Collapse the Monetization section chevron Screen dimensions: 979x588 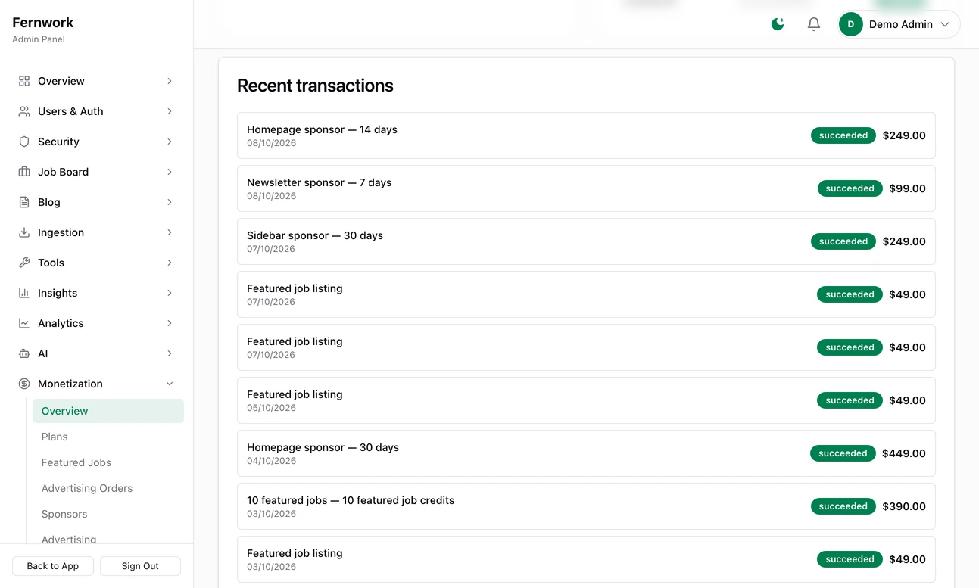tap(170, 384)
